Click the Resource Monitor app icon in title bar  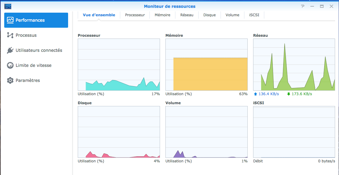(8, 6)
